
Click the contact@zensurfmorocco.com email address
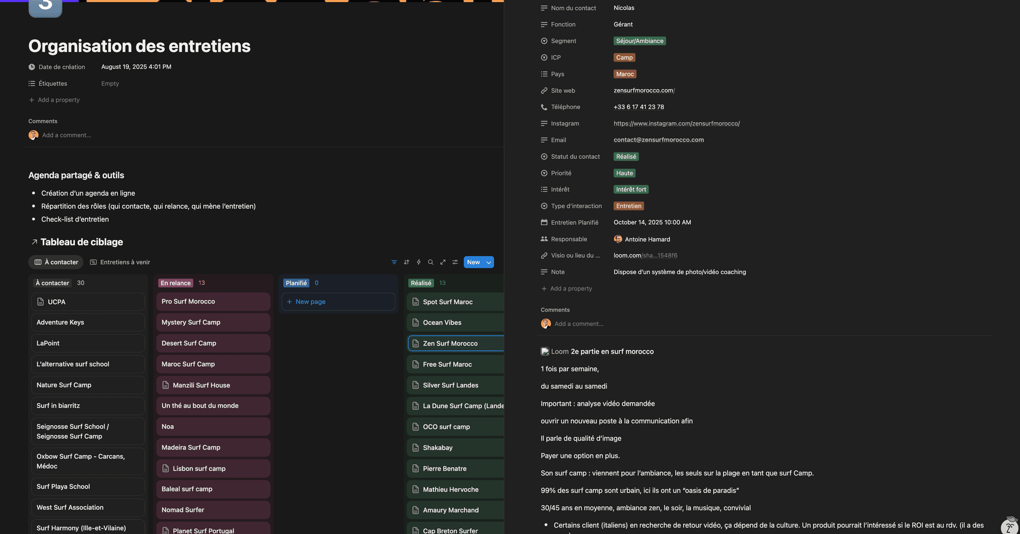[x=659, y=140]
